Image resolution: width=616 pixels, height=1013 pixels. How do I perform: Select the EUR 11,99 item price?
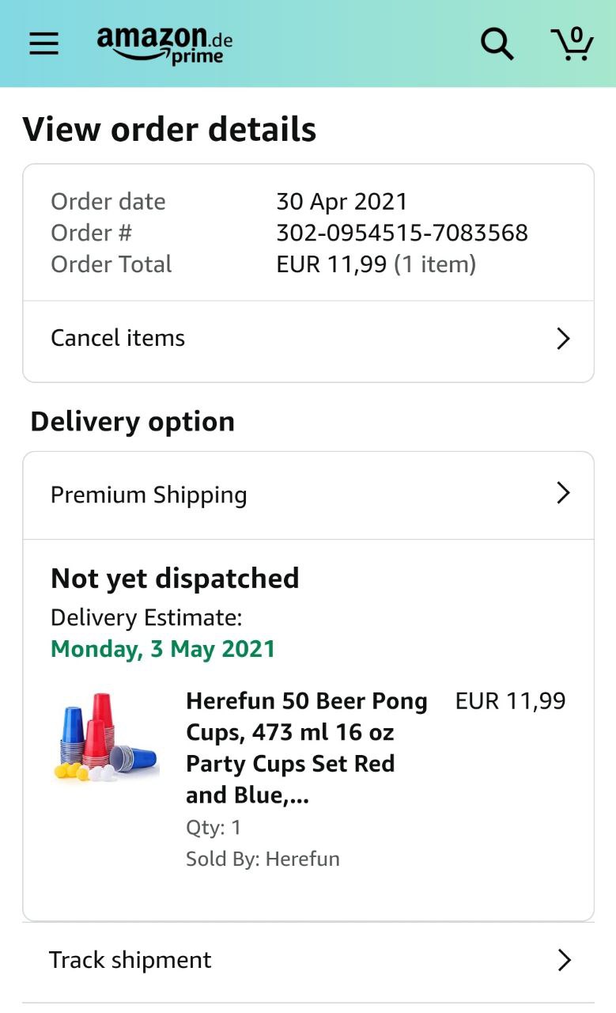coord(510,701)
